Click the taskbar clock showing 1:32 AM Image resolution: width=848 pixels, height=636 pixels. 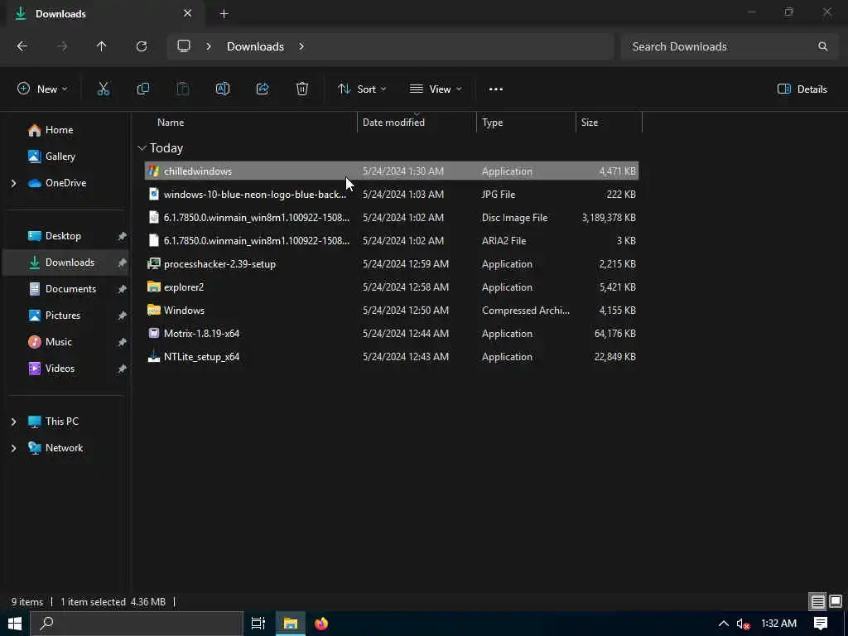778,624
